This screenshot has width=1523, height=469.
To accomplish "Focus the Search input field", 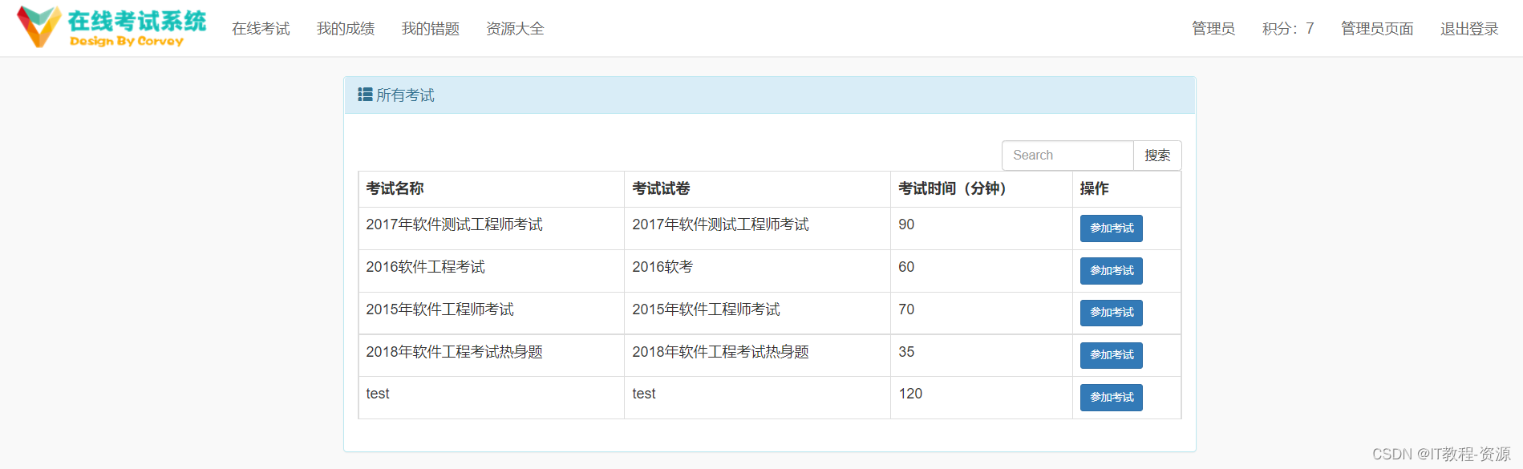I will coord(1067,156).
